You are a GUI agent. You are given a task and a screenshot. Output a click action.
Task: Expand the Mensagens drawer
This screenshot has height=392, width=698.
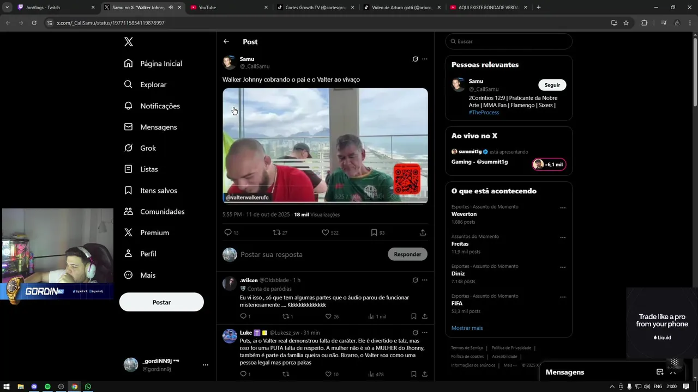tap(673, 372)
